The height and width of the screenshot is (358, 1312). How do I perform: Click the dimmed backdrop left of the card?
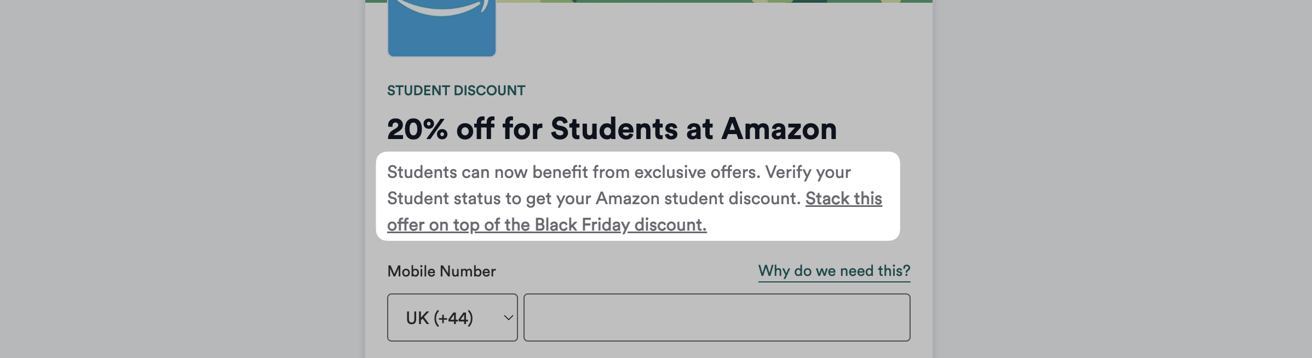pyautogui.click(x=182, y=179)
